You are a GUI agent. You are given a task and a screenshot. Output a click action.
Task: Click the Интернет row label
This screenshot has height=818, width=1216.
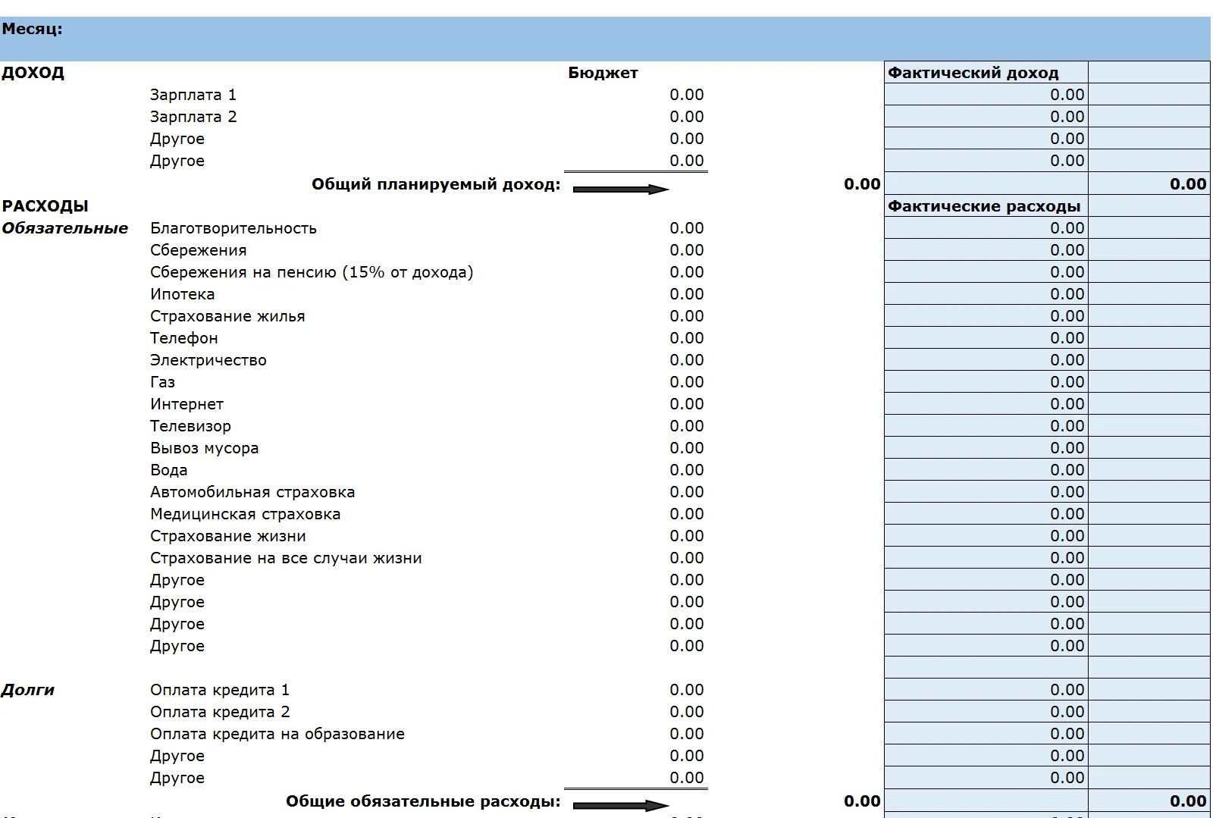(x=187, y=404)
